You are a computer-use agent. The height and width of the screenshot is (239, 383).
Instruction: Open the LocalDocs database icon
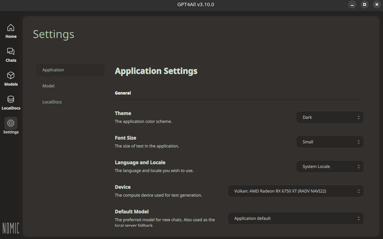(11, 99)
